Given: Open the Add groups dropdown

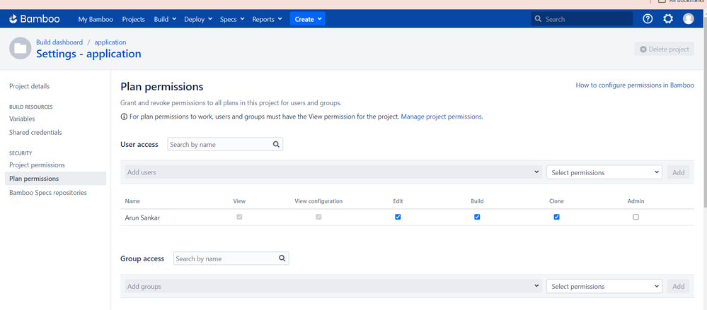Looking at the screenshot, I should (x=333, y=286).
